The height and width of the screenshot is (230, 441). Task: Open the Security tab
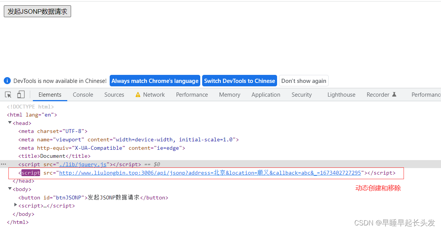coord(302,95)
